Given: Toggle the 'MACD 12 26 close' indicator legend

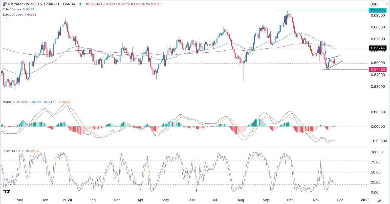Looking at the screenshot, I should click(16, 102).
